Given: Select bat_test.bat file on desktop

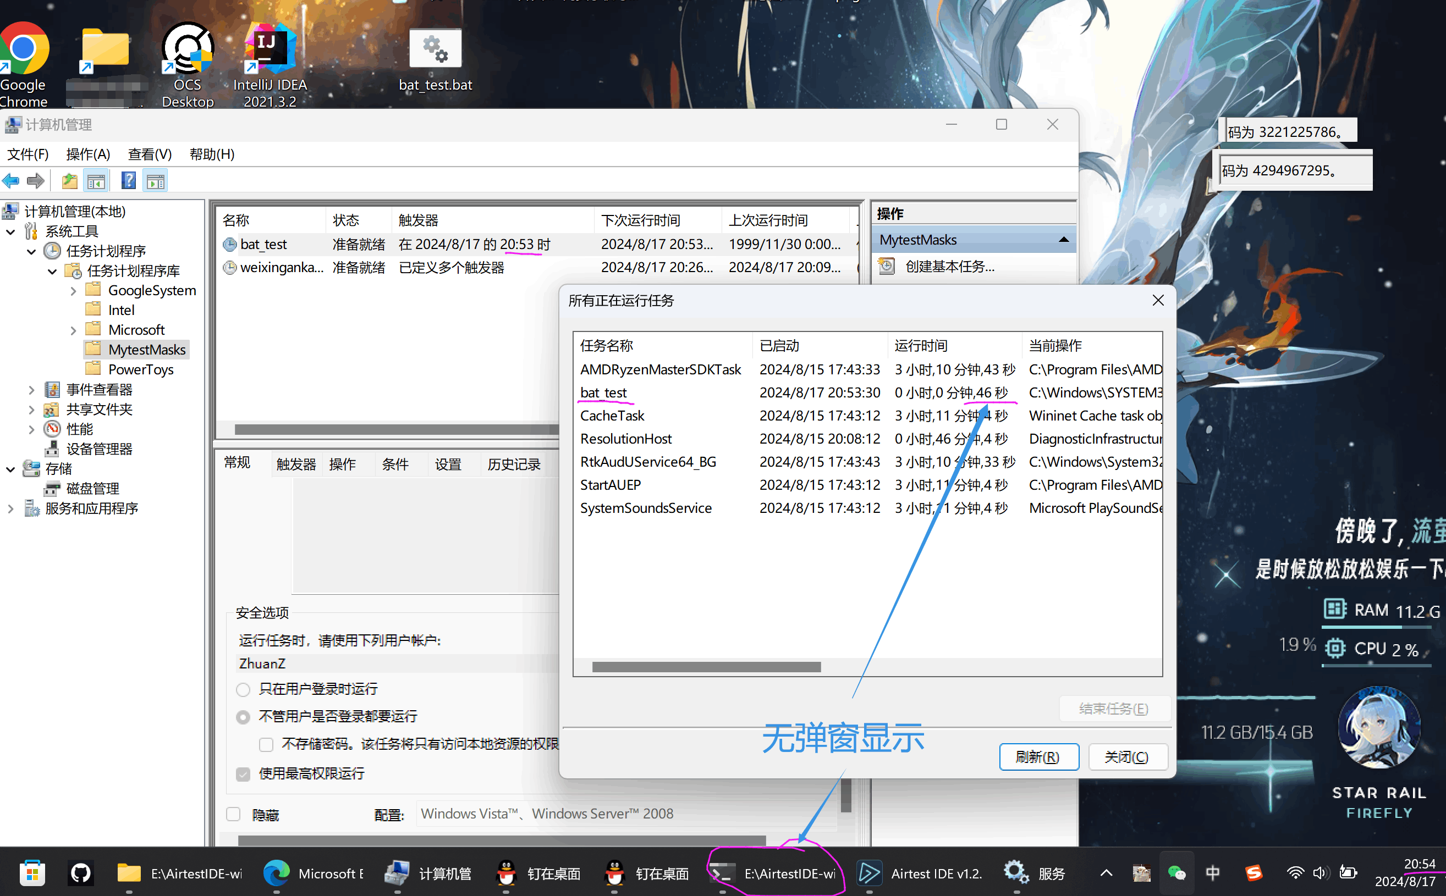Looking at the screenshot, I should pyautogui.click(x=435, y=61).
